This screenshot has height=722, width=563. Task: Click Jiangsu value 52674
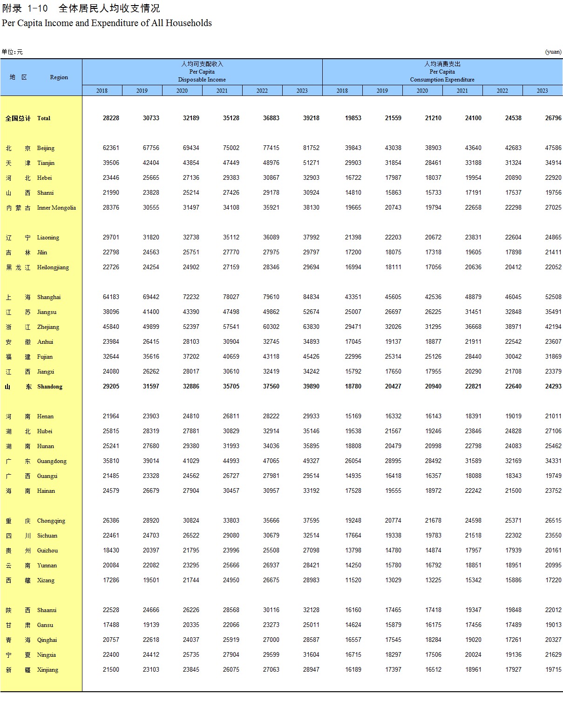(x=311, y=312)
